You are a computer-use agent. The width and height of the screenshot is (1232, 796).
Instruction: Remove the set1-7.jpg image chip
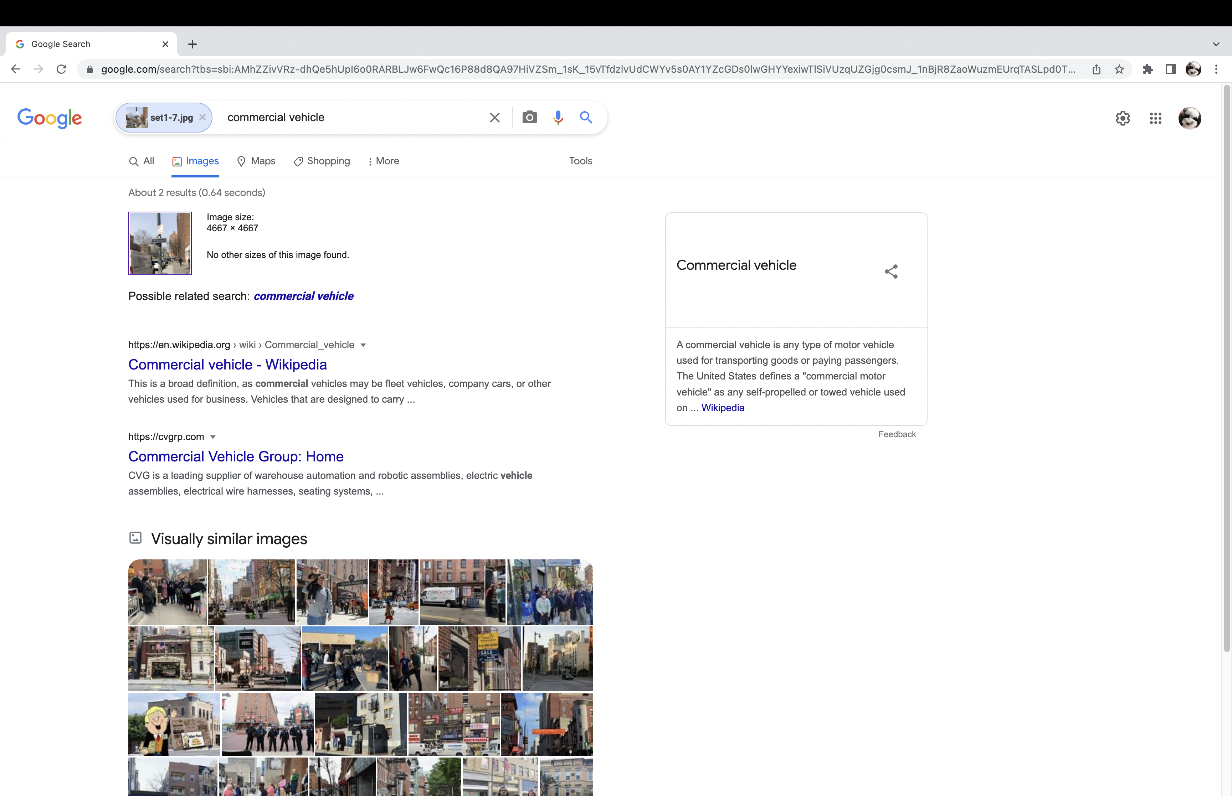[203, 117]
